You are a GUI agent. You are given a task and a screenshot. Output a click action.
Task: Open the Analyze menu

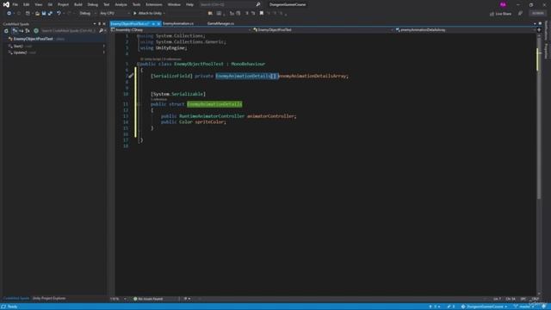click(121, 4)
